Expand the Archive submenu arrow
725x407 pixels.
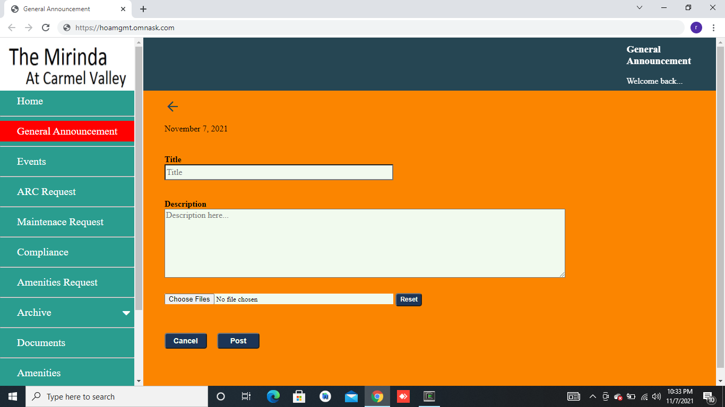126,313
